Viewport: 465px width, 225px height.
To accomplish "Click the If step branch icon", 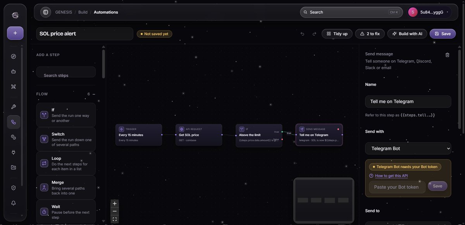I will 44,115.
